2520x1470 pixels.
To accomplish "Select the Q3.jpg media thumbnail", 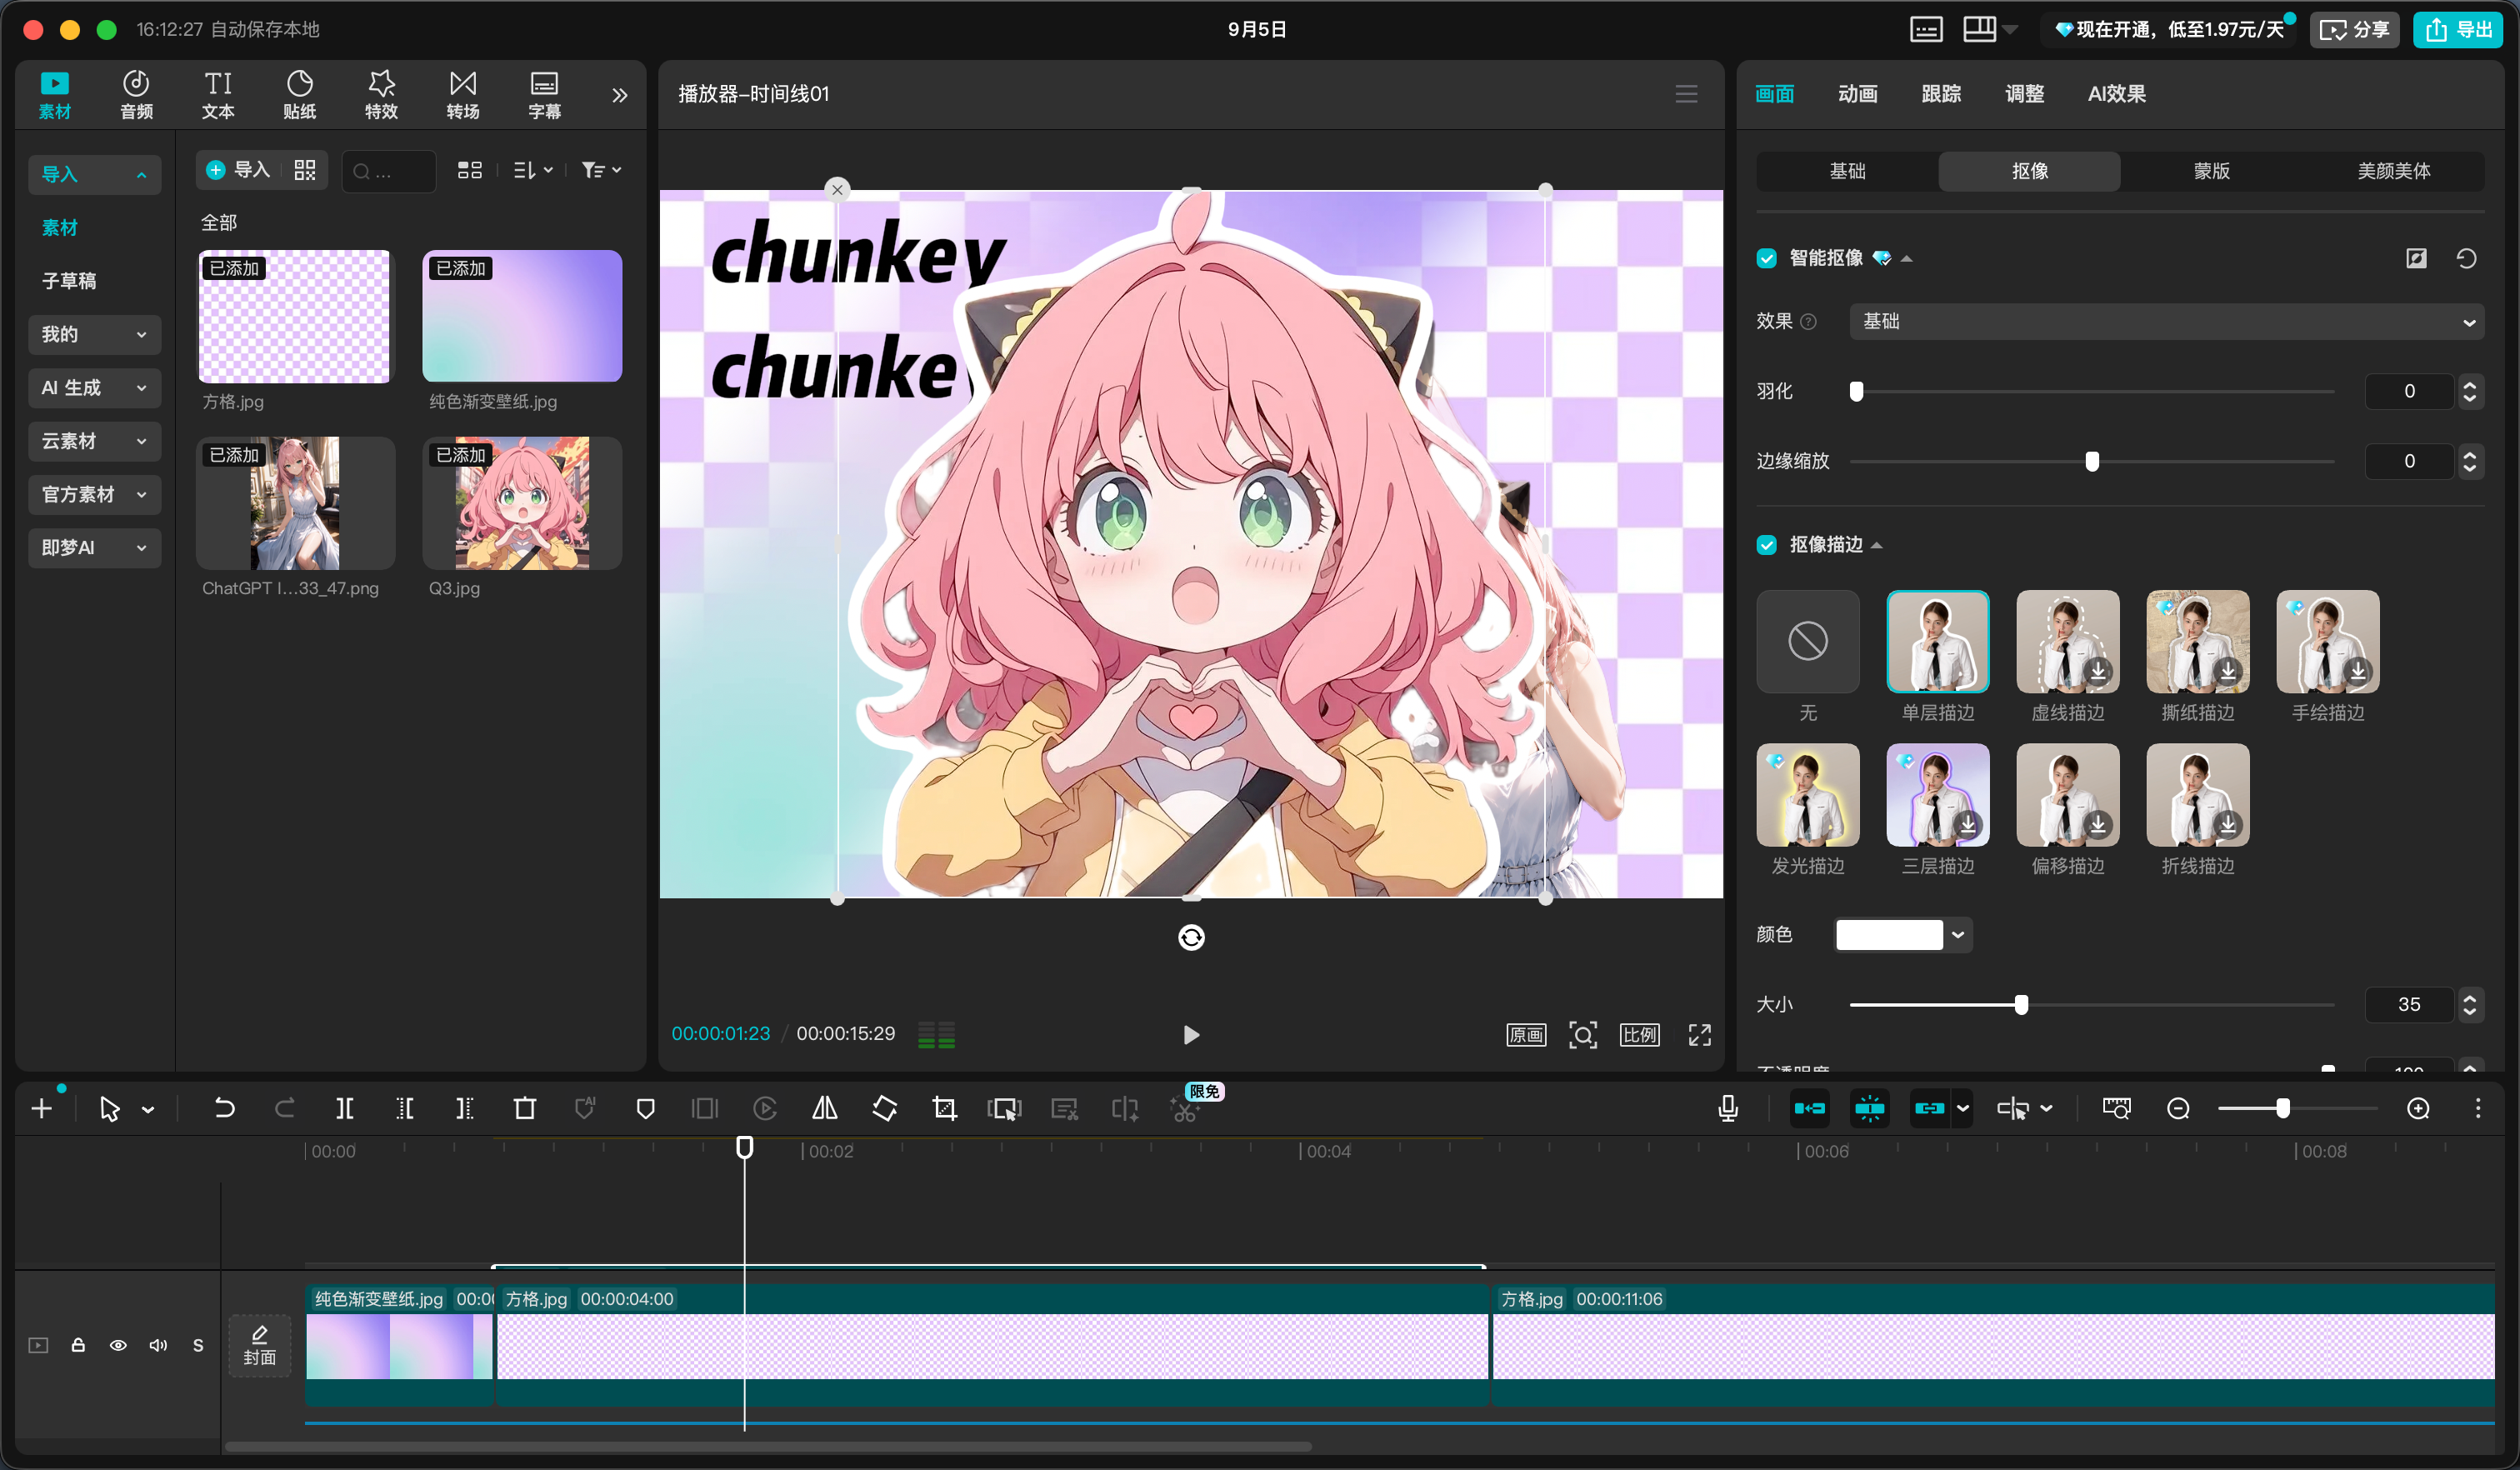I will coord(522,503).
